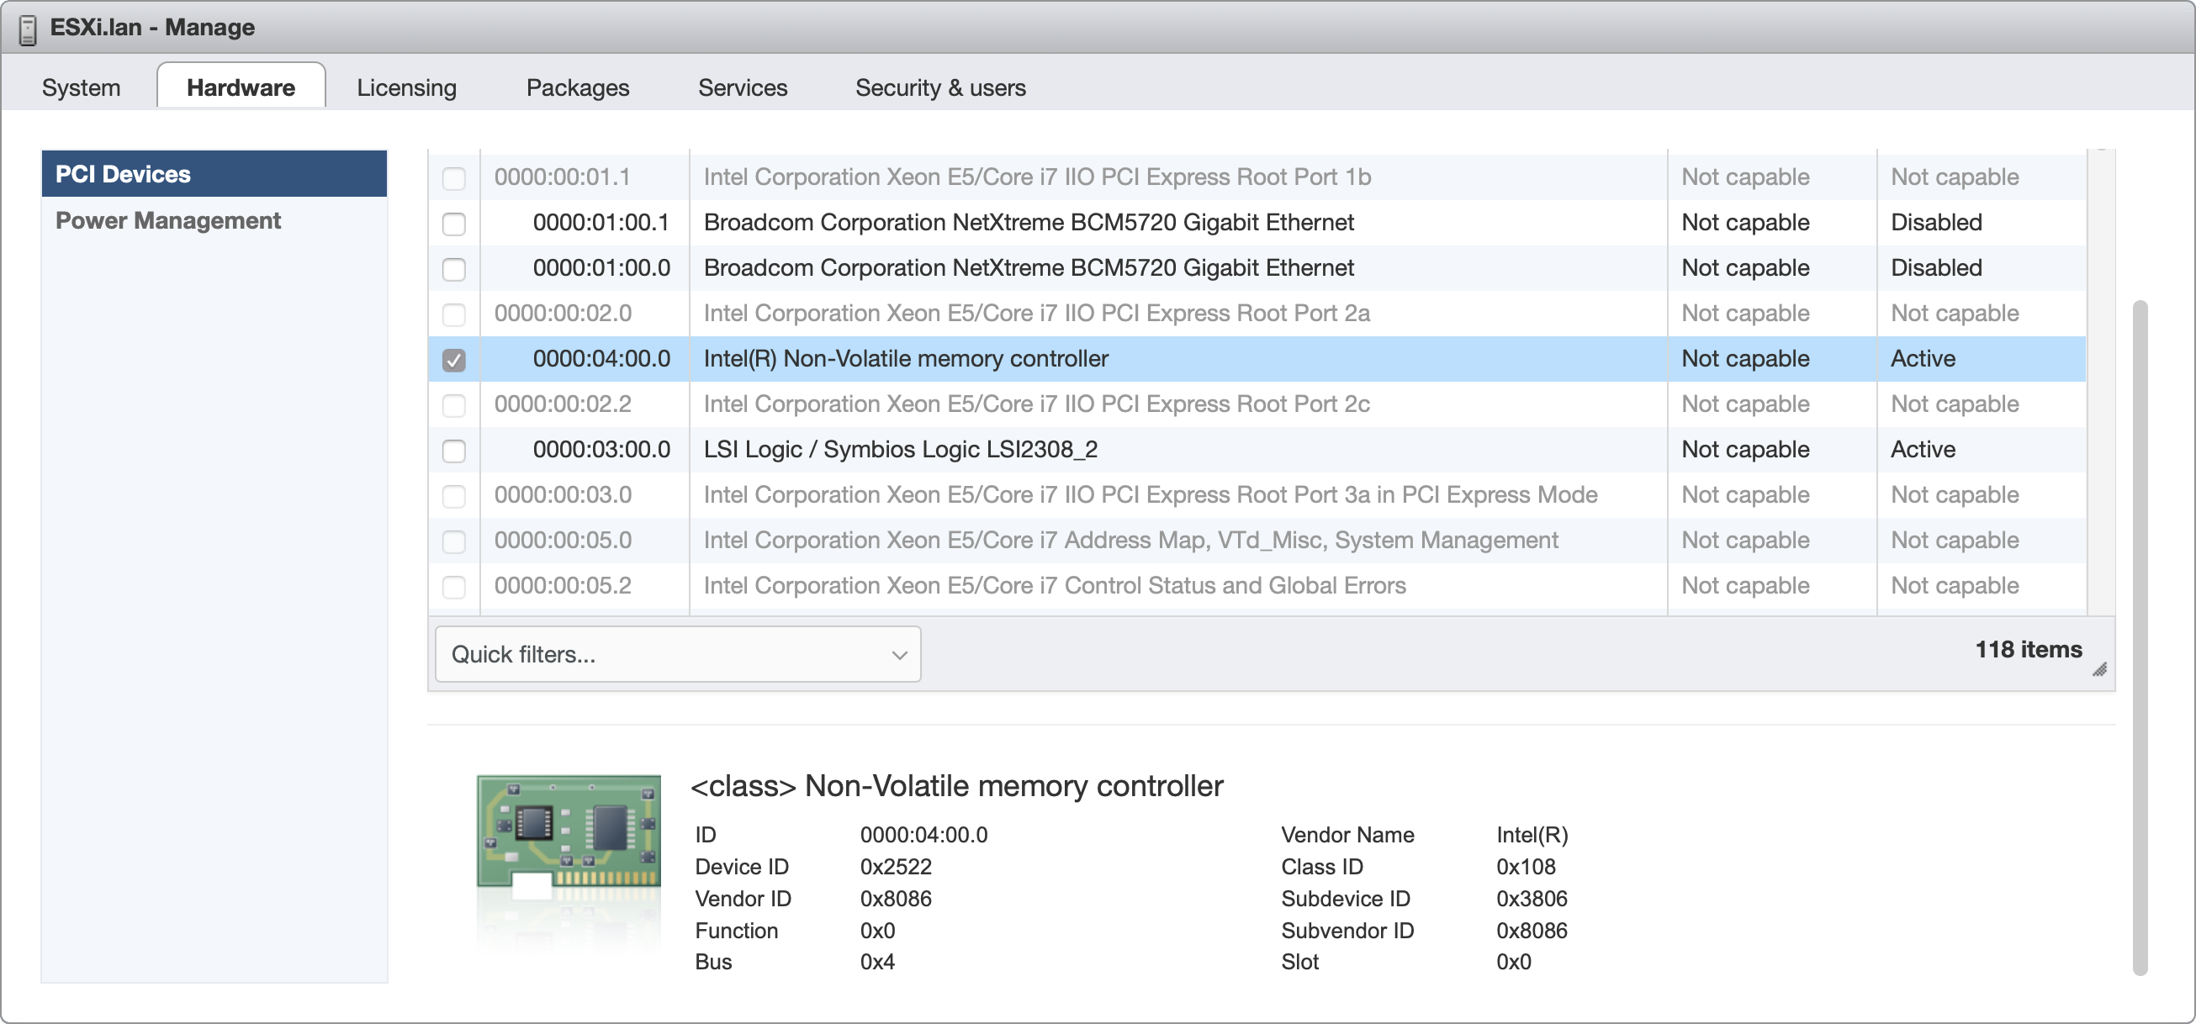Open the Licensing tab

[406, 86]
